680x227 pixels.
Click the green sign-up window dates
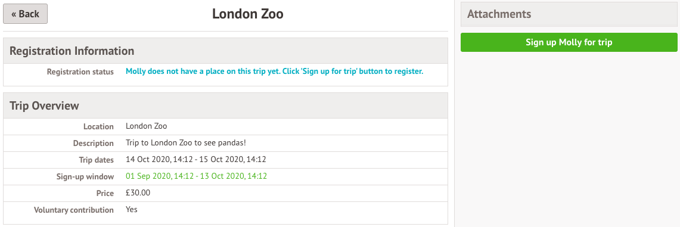(197, 176)
